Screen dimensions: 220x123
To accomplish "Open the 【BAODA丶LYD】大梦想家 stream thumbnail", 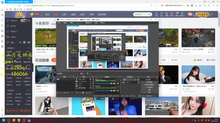I will tap(198, 38).
